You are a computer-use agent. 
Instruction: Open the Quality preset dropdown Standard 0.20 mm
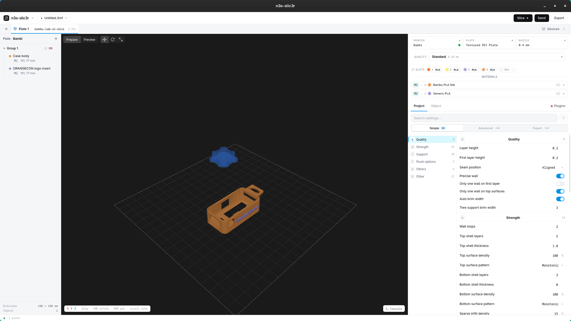pos(497,57)
